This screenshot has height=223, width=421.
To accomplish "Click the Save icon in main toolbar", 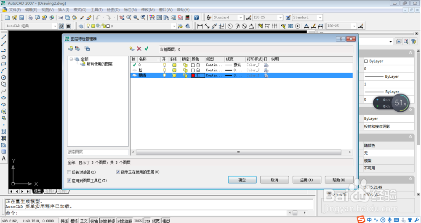I will [21, 17].
